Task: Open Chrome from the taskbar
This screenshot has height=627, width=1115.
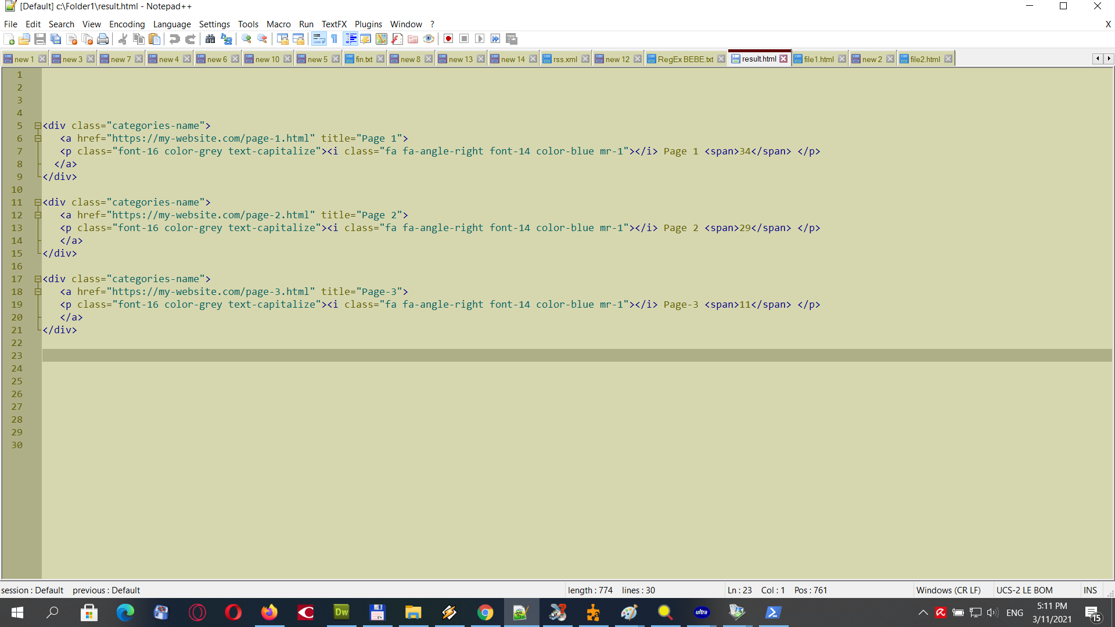Action: point(485,612)
